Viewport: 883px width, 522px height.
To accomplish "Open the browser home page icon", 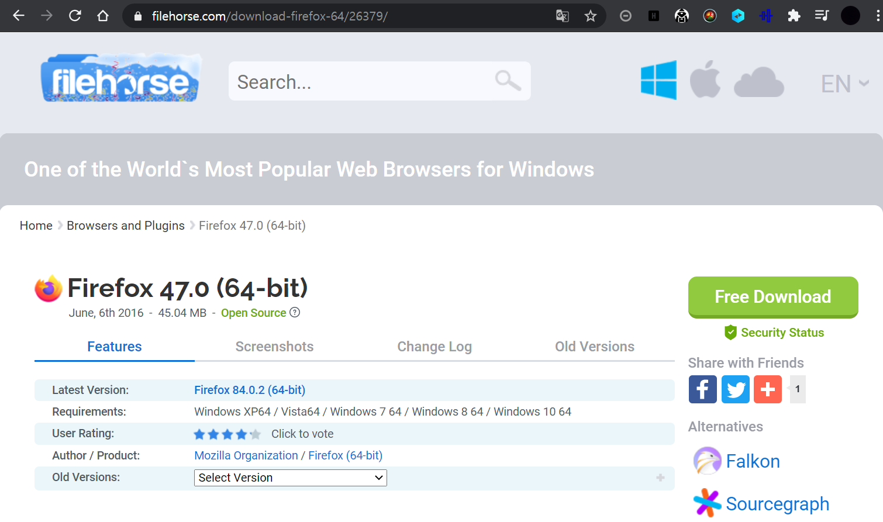I will pos(103,16).
